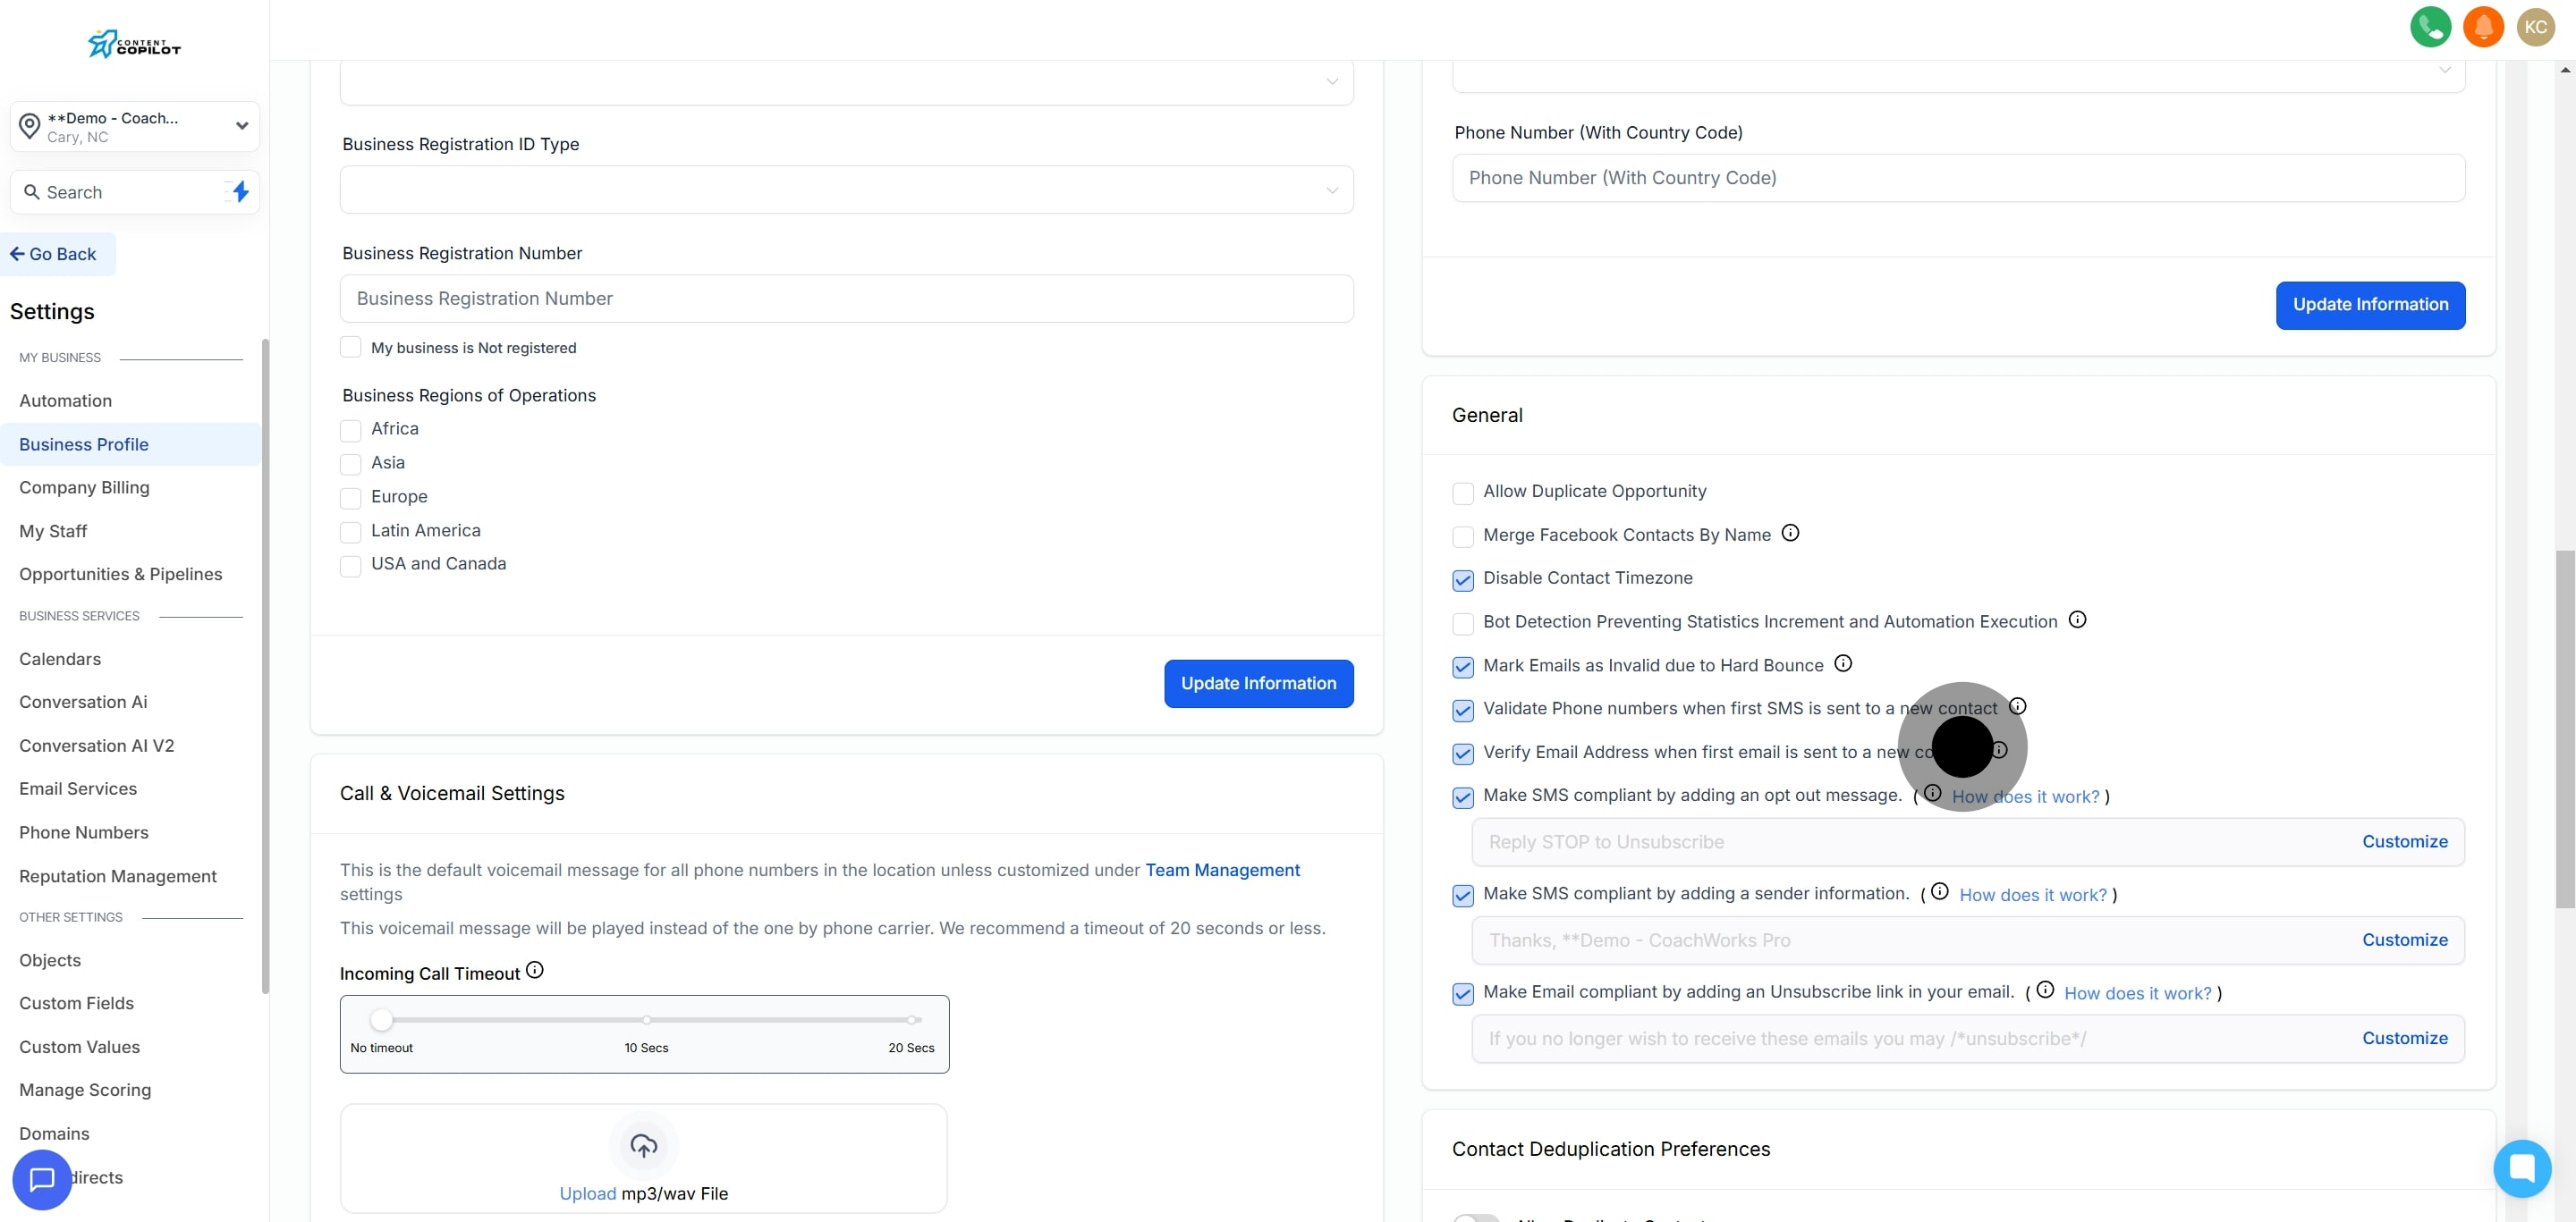Click the upload cloud icon for voicemail
The height and width of the screenshot is (1222, 2576).
pyautogui.click(x=643, y=1145)
